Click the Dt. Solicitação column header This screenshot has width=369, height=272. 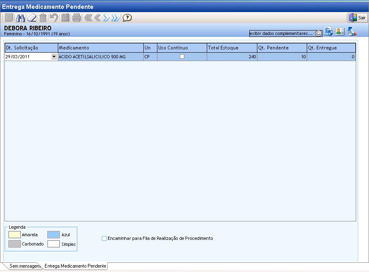[x=31, y=48]
